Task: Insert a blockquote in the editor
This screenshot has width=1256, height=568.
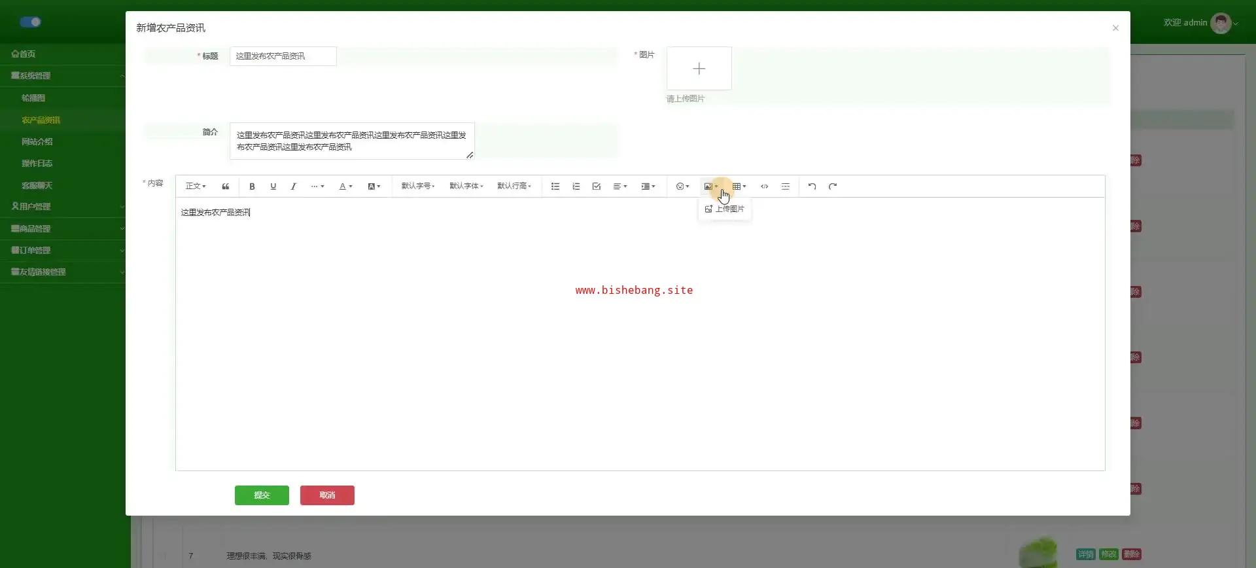Action: click(226, 186)
